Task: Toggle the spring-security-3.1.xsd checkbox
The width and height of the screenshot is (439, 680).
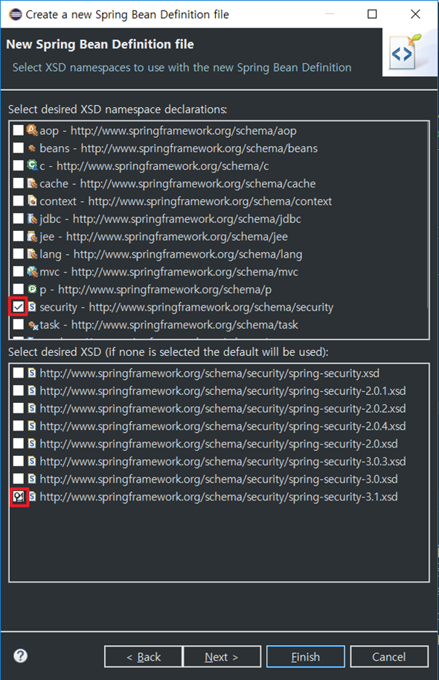Action: tap(18, 497)
